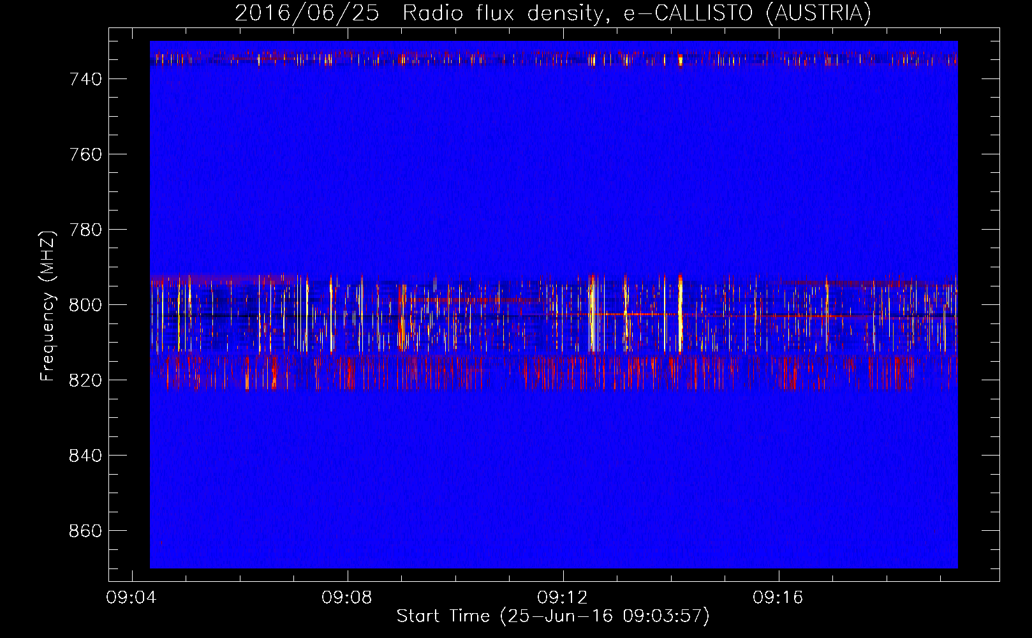Click the 800 frequency tick label
Viewport: 1032px width, 638px height.
pyautogui.click(x=85, y=305)
